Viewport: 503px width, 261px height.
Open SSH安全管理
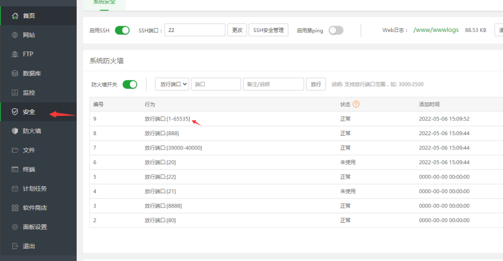click(269, 30)
